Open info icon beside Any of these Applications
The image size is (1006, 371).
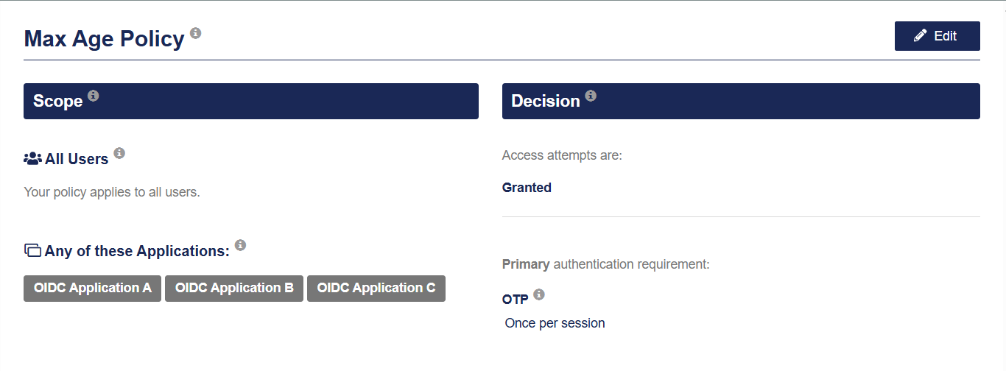coord(240,245)
